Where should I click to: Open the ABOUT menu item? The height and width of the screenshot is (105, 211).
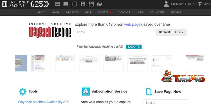[x=41, y=12]
